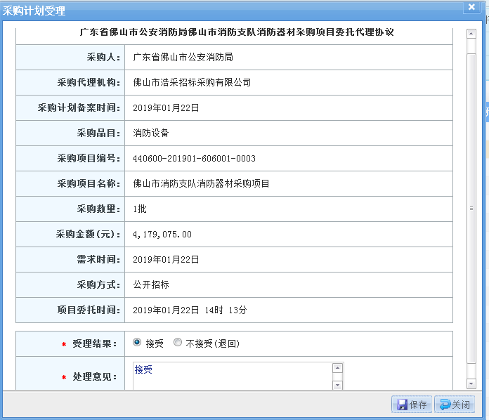
Task: Close the 采购计划受理 dialog with X
Action: click(471, 7)
